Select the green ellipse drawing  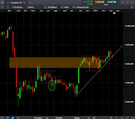(x=52, y=85)
